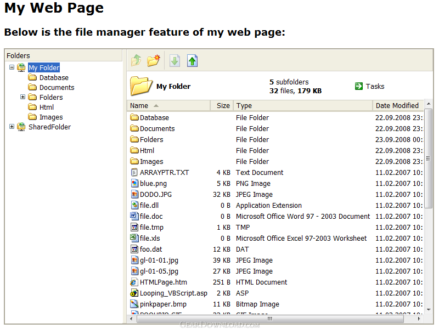Viewport: 439px width, 329px height.
Task: Click the file.doc Word document icon
Action: (x=134, y=217)
